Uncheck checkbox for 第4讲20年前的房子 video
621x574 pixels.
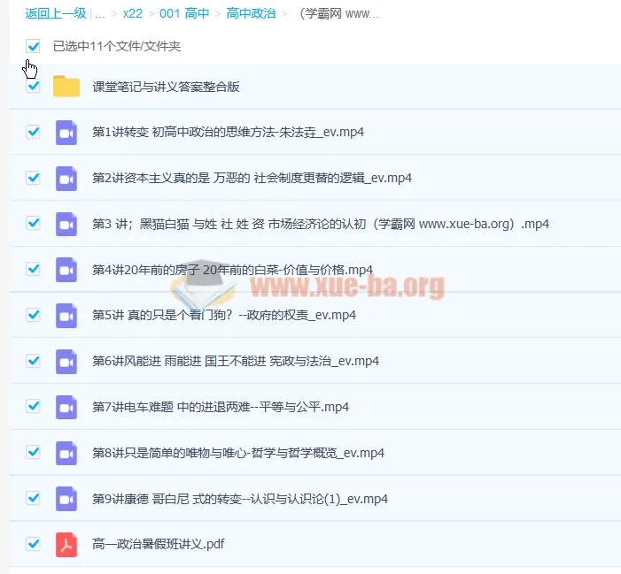33,269
